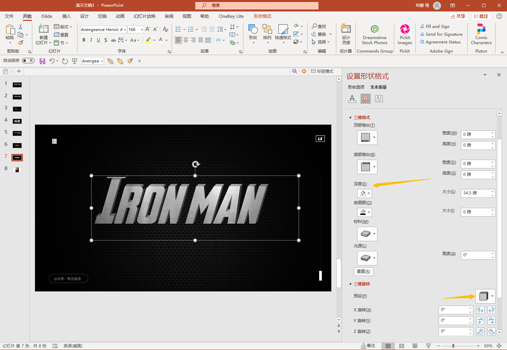
Task: Start slide show from status bar
Action: (x=428, y=346)
